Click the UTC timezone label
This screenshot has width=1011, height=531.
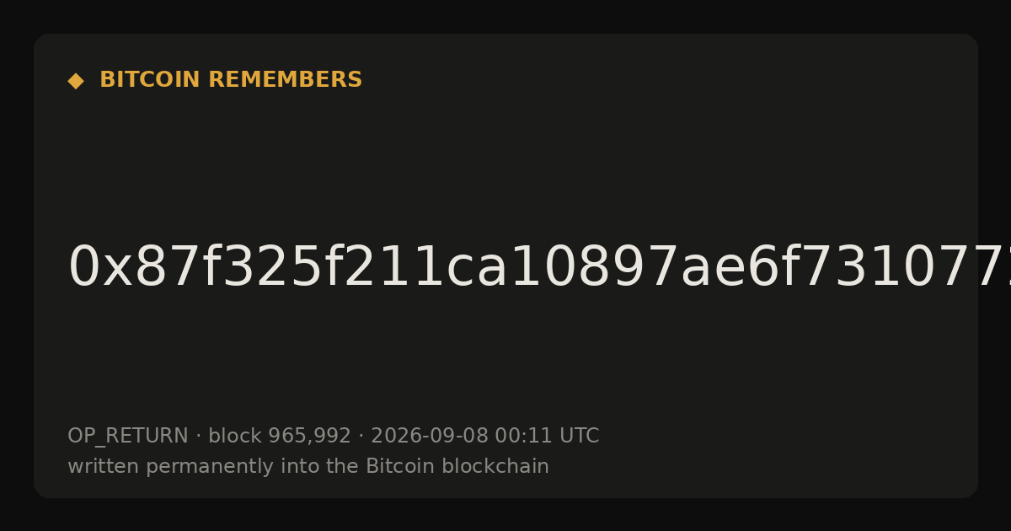tap(580, 437)
